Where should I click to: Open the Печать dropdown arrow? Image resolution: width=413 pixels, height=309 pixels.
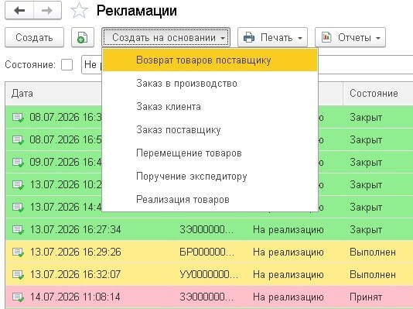click(x=300, y=38)
